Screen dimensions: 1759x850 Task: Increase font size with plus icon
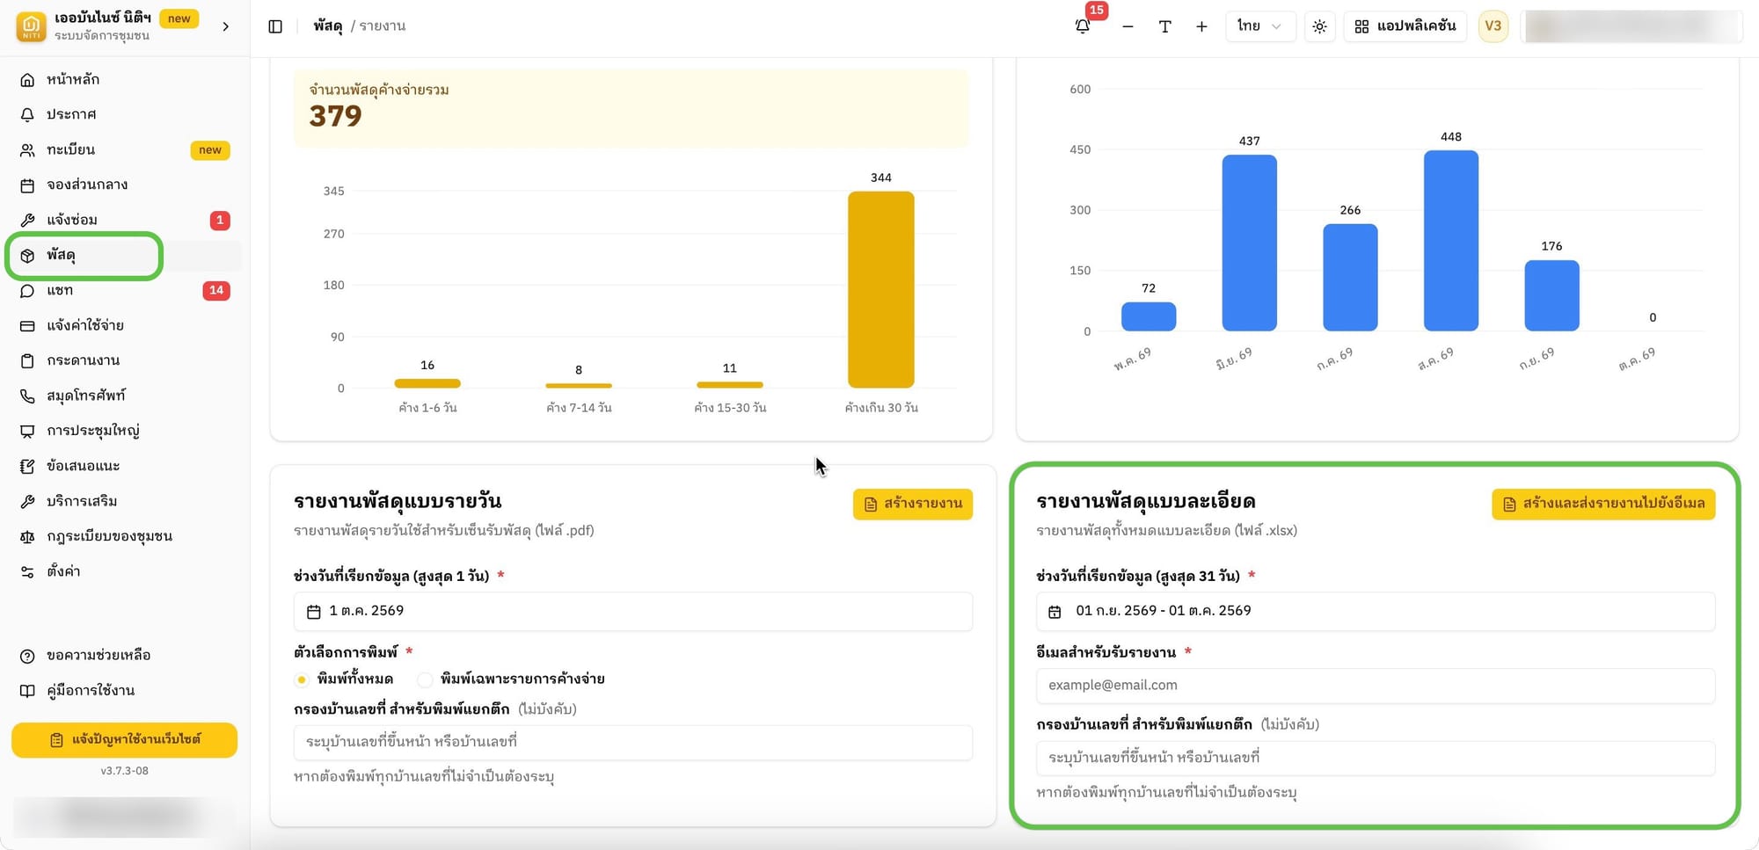[x=1201, y=26]
